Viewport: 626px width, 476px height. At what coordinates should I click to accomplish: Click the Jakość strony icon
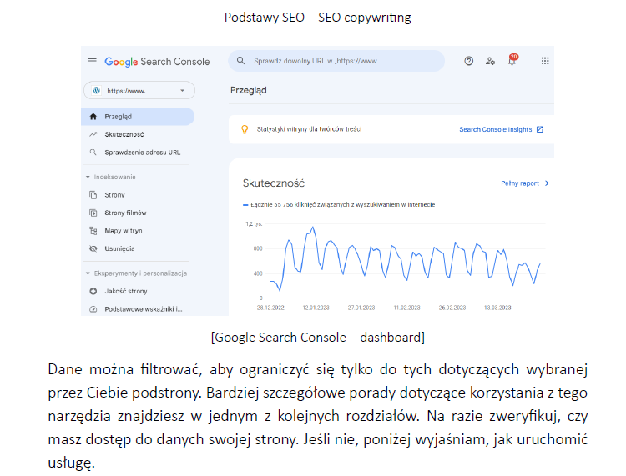(x=93, y=291)
